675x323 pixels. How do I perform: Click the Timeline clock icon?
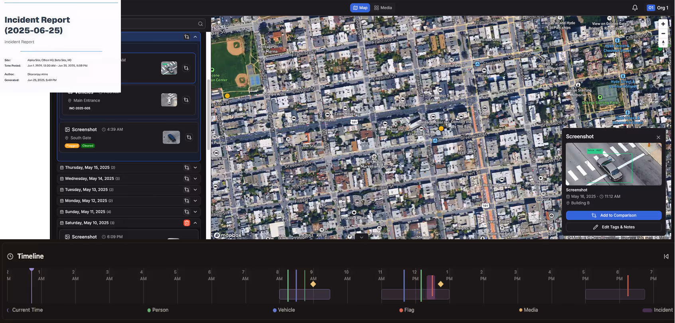point(10,256)
